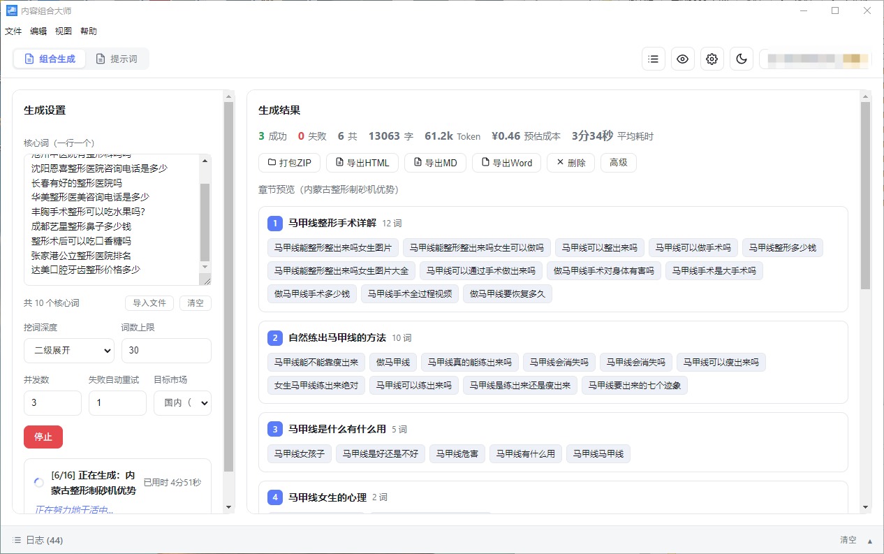The width and height of the screenshot is (884, 554).
Task: Click keyword tag 女生马甲线练出来绝对
Action: pyautogui.click(x=316, y=386)
